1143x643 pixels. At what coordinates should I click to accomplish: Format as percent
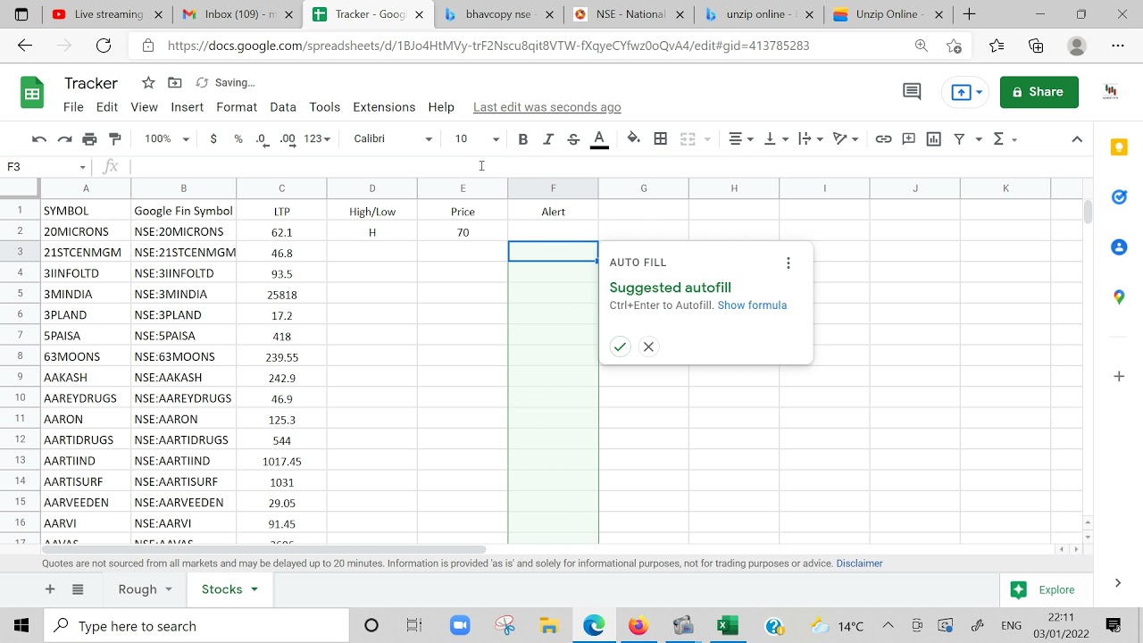[238, 139]
